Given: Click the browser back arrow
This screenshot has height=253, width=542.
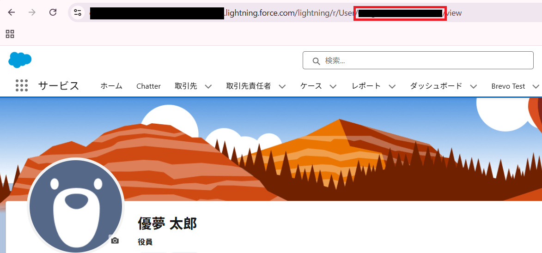Looking at the screenshot, I should [12, 13].
